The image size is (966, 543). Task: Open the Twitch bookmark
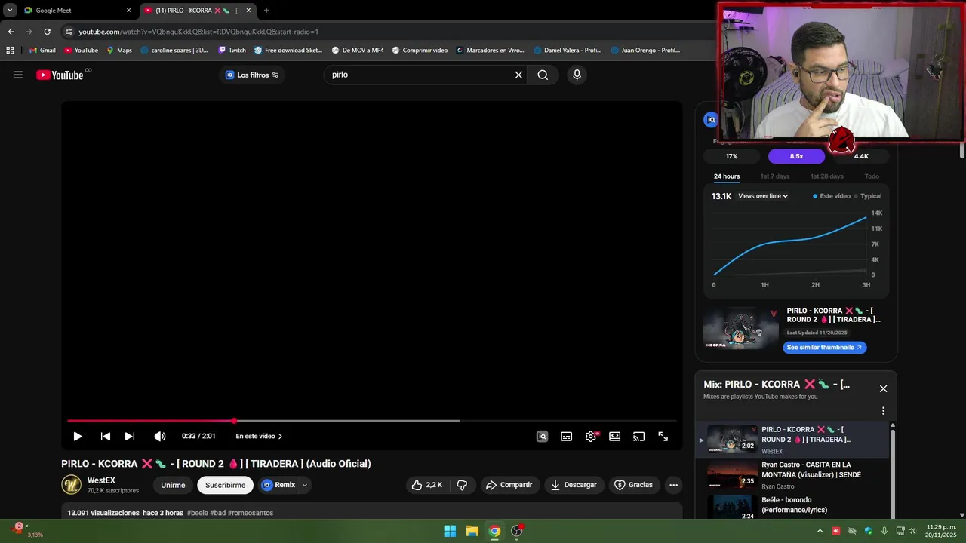(x=232, y=51)
